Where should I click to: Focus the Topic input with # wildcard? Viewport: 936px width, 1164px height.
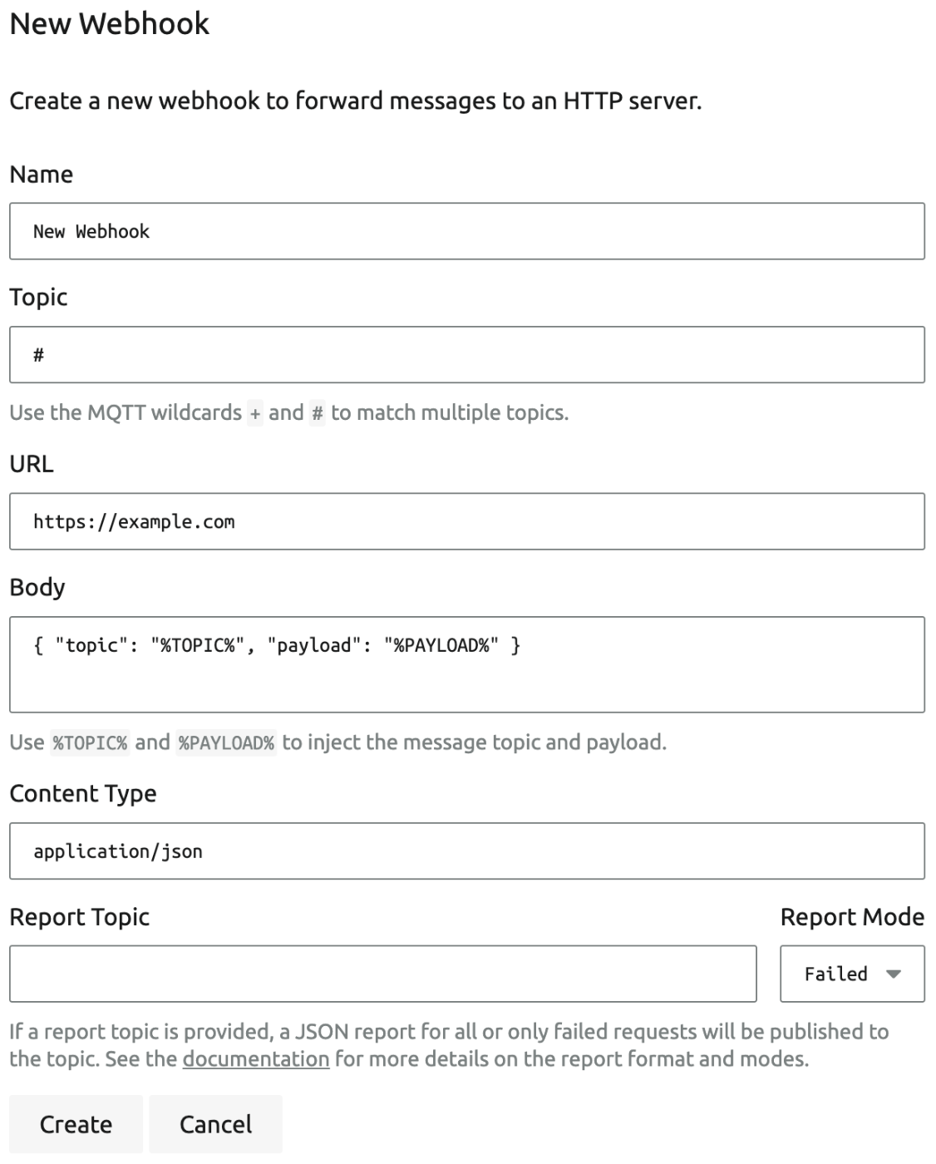point(467,355)
